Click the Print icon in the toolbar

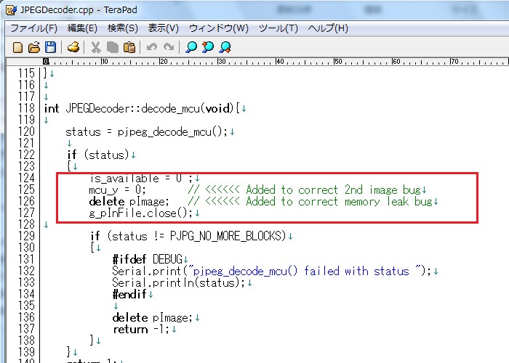pos(73,47)
